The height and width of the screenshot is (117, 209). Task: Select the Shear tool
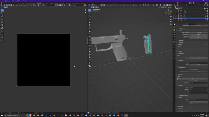point(90,66)
